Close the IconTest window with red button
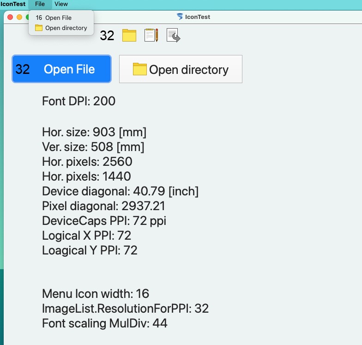Screen dimensions: 362x345 click(x=10, y=17)
